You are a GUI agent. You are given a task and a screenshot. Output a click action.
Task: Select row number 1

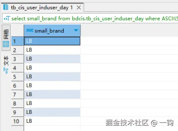pos(18,41)
